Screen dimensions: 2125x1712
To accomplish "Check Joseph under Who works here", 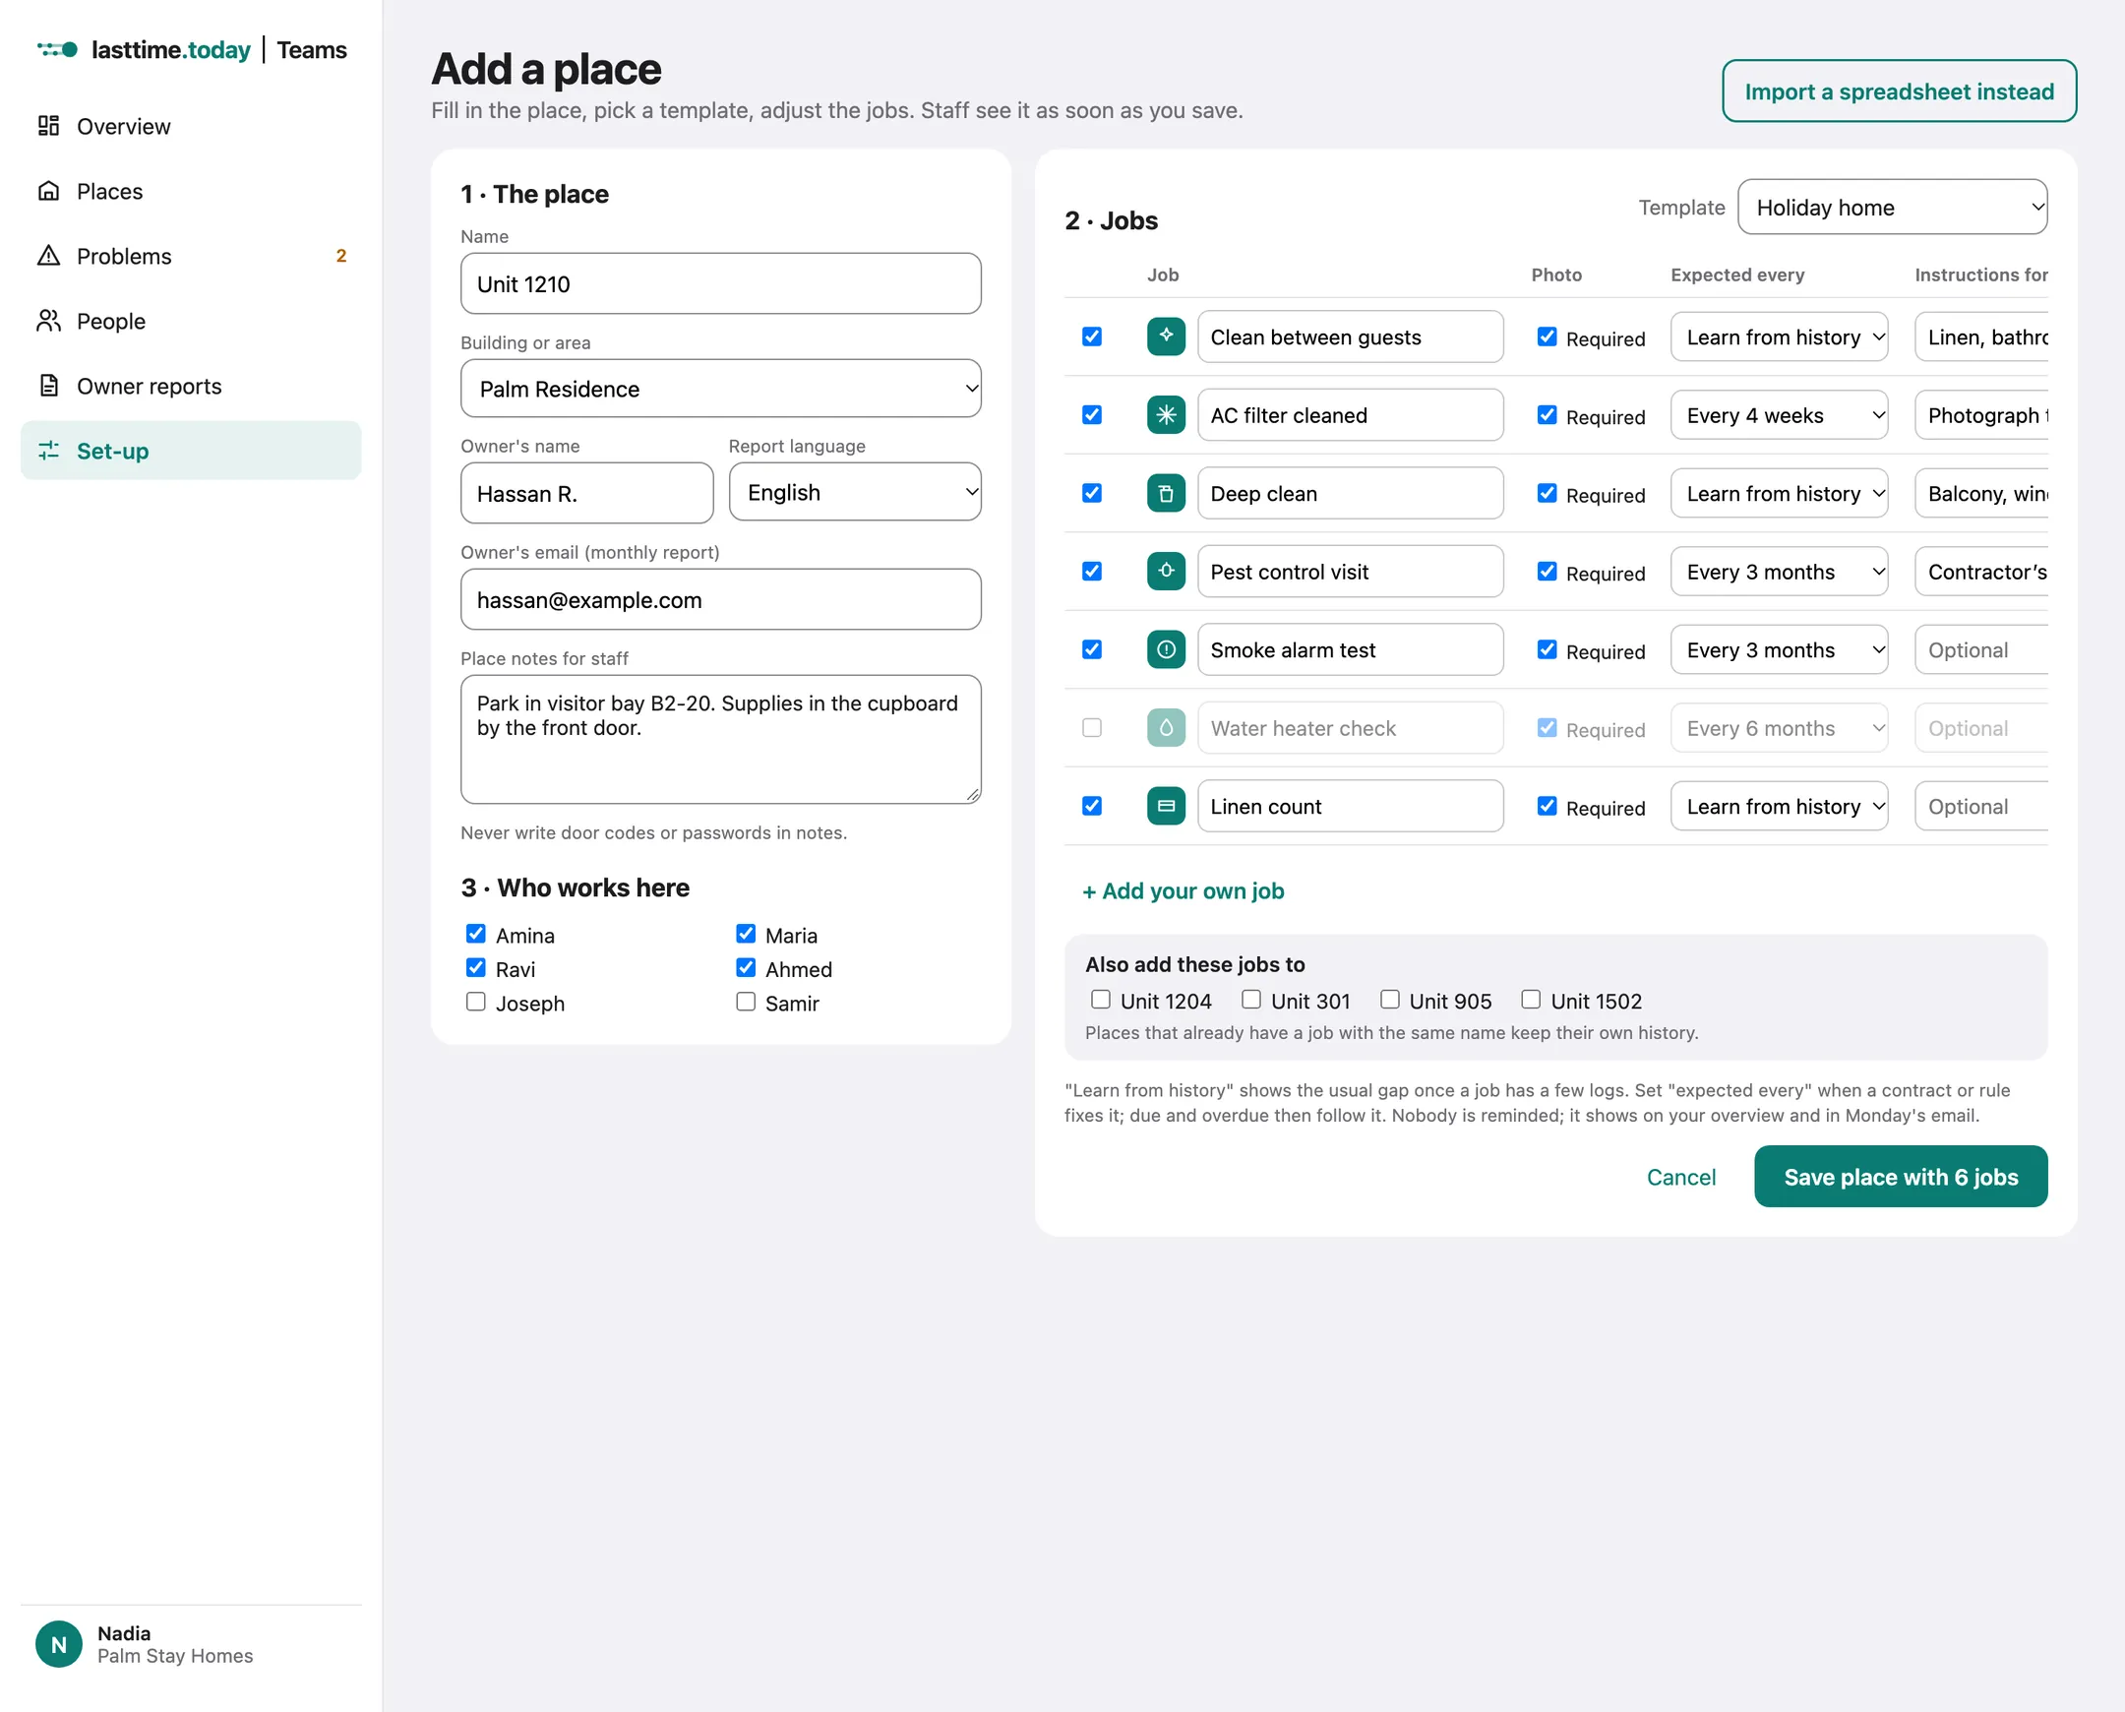I will [475, 1002].
